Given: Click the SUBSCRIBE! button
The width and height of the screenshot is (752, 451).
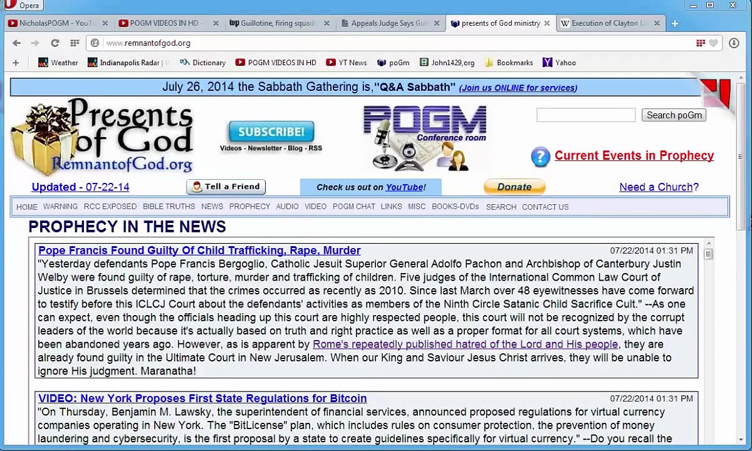Looking at the screenshot, I should coord(271,132).
